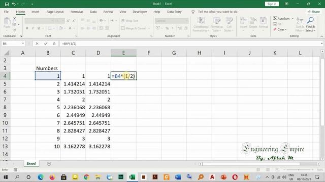The image size is (325, 182).
Task: Click the Cut scissors icon
Action: tap(15, 19)
